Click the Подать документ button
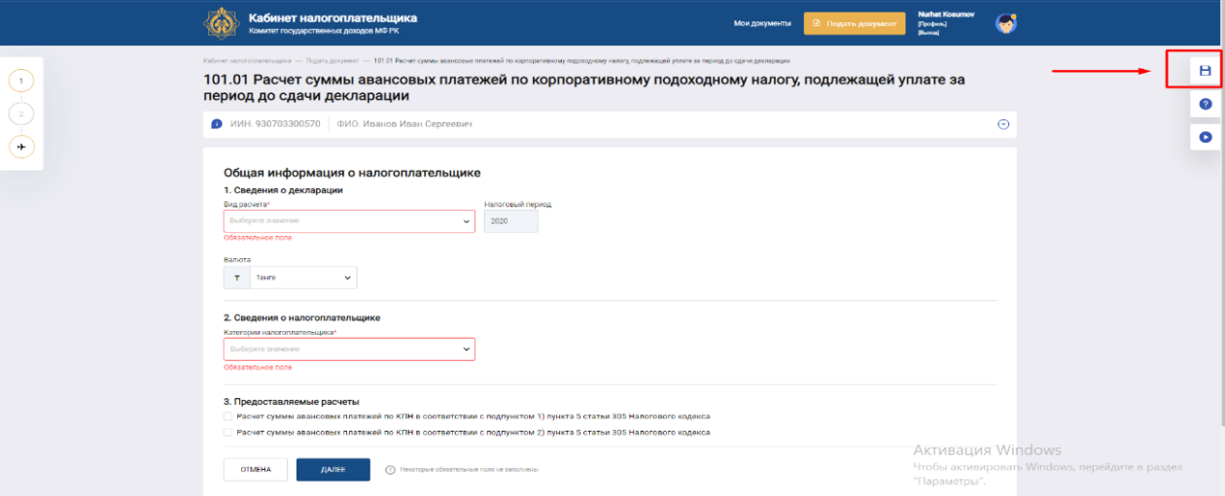The height and width of the screenshot is (496, 1225). click(x=855, y=23)
